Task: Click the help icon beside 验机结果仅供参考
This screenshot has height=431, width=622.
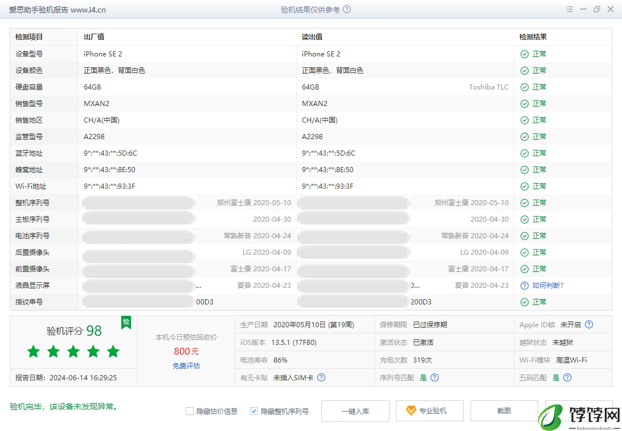Action: [x=347, y=10]
